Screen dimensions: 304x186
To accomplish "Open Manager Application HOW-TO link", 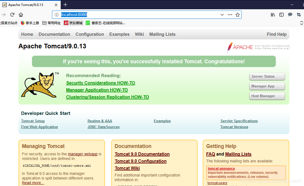I will (x=97, y=90).
